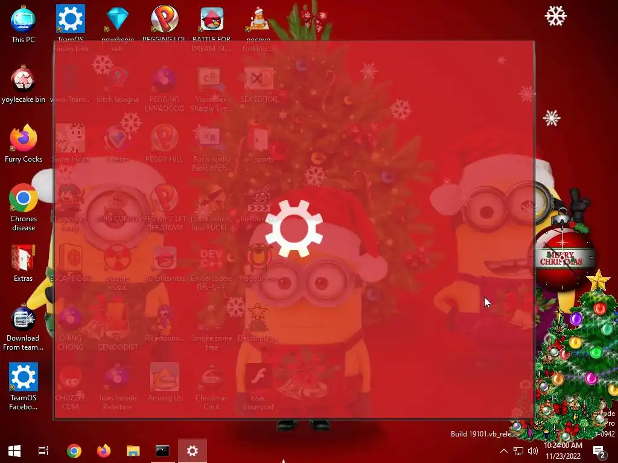This screenshot has width=618, height=463.
Task: Launch Chrome from the taskbar
Action: click(x=74, y=451)
